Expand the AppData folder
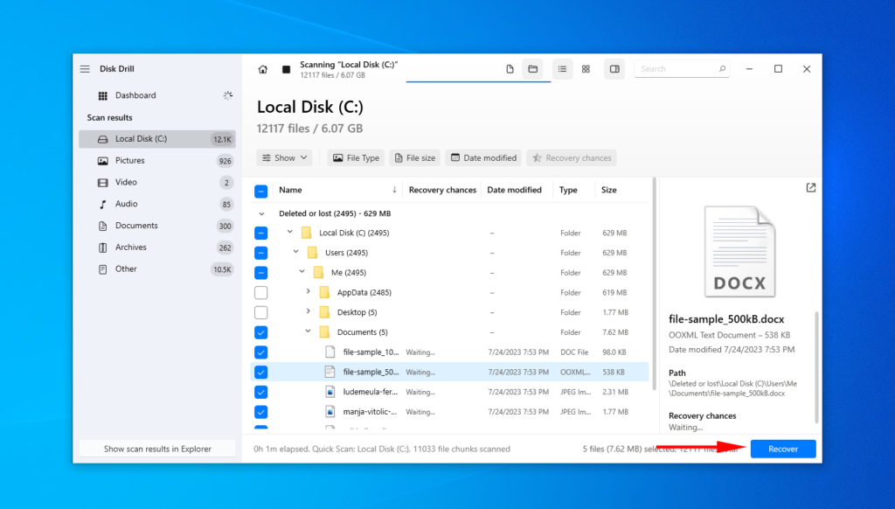This screenshot has width=895, height=509. tap(306, 292)
